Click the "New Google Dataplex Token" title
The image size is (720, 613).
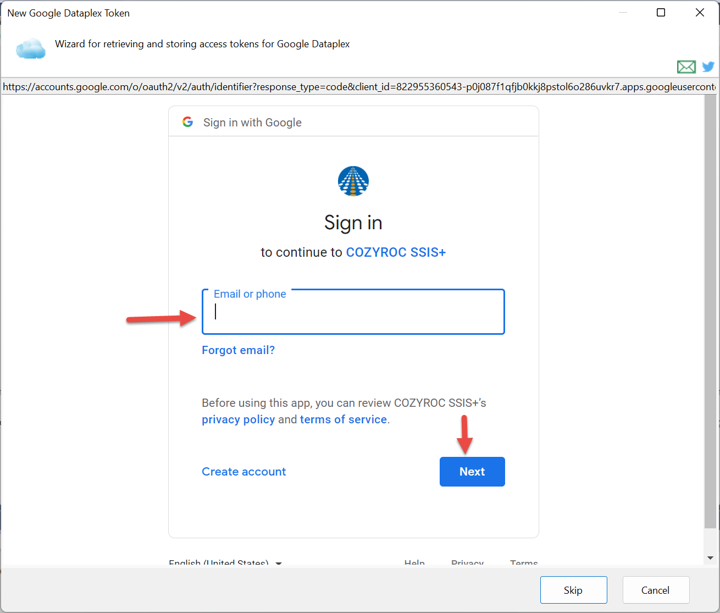point(69,13)
